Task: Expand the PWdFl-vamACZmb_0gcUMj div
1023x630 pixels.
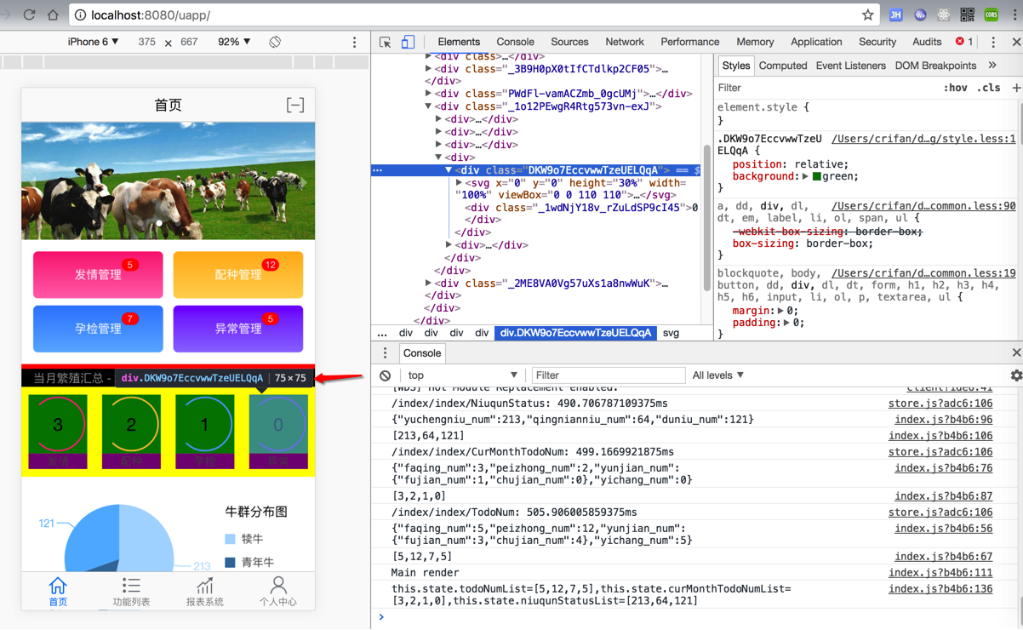Action: coord(428,94)
